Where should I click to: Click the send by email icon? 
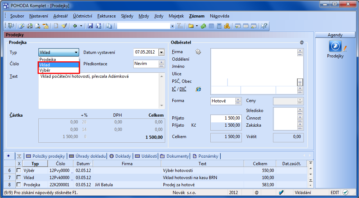46,26
